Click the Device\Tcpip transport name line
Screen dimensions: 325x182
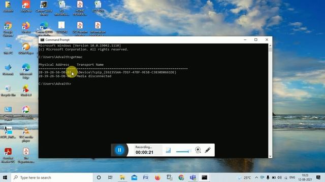(126, 72)
